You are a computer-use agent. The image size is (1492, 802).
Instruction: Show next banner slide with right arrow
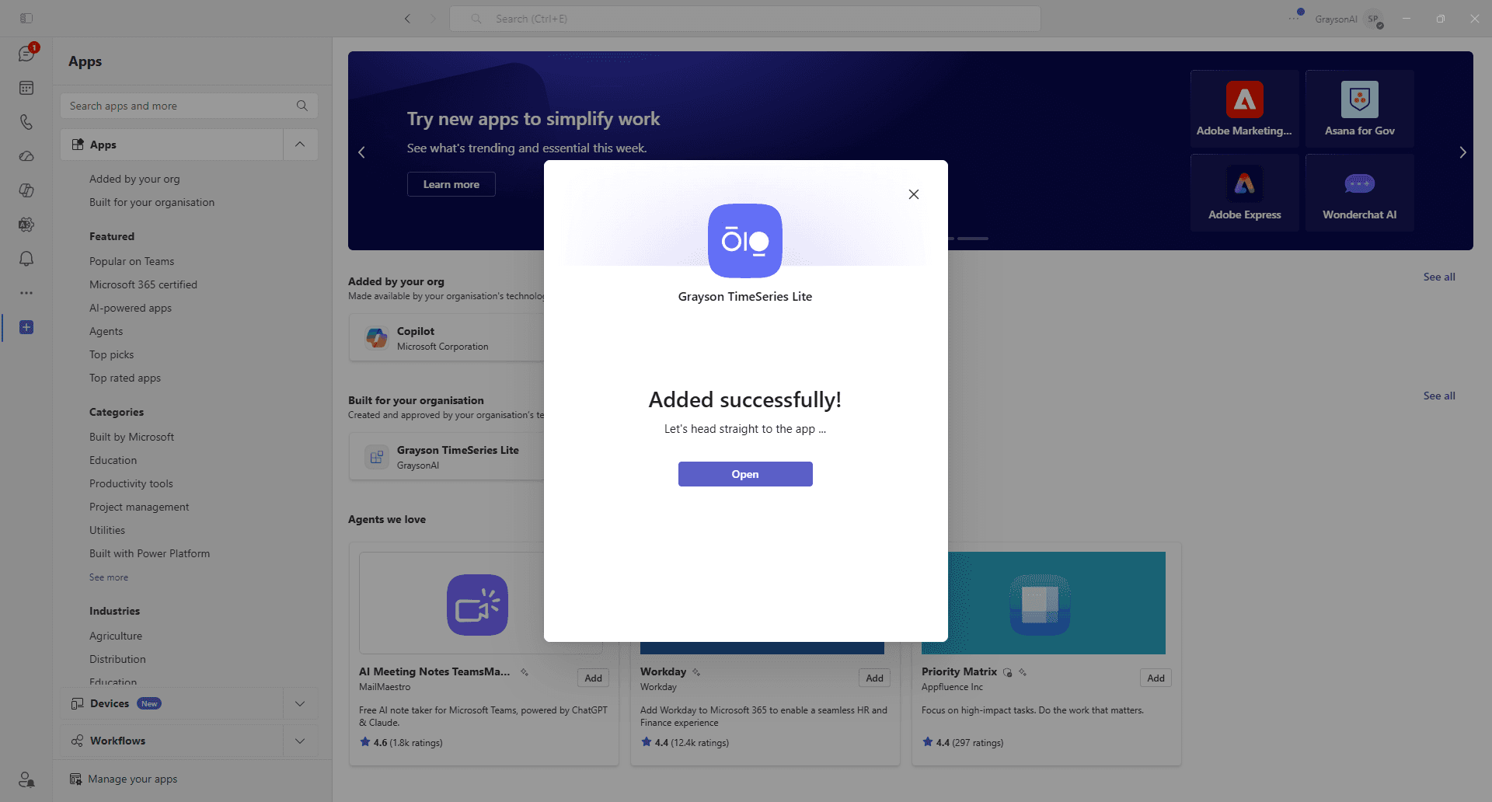(x=1462, y=152)
